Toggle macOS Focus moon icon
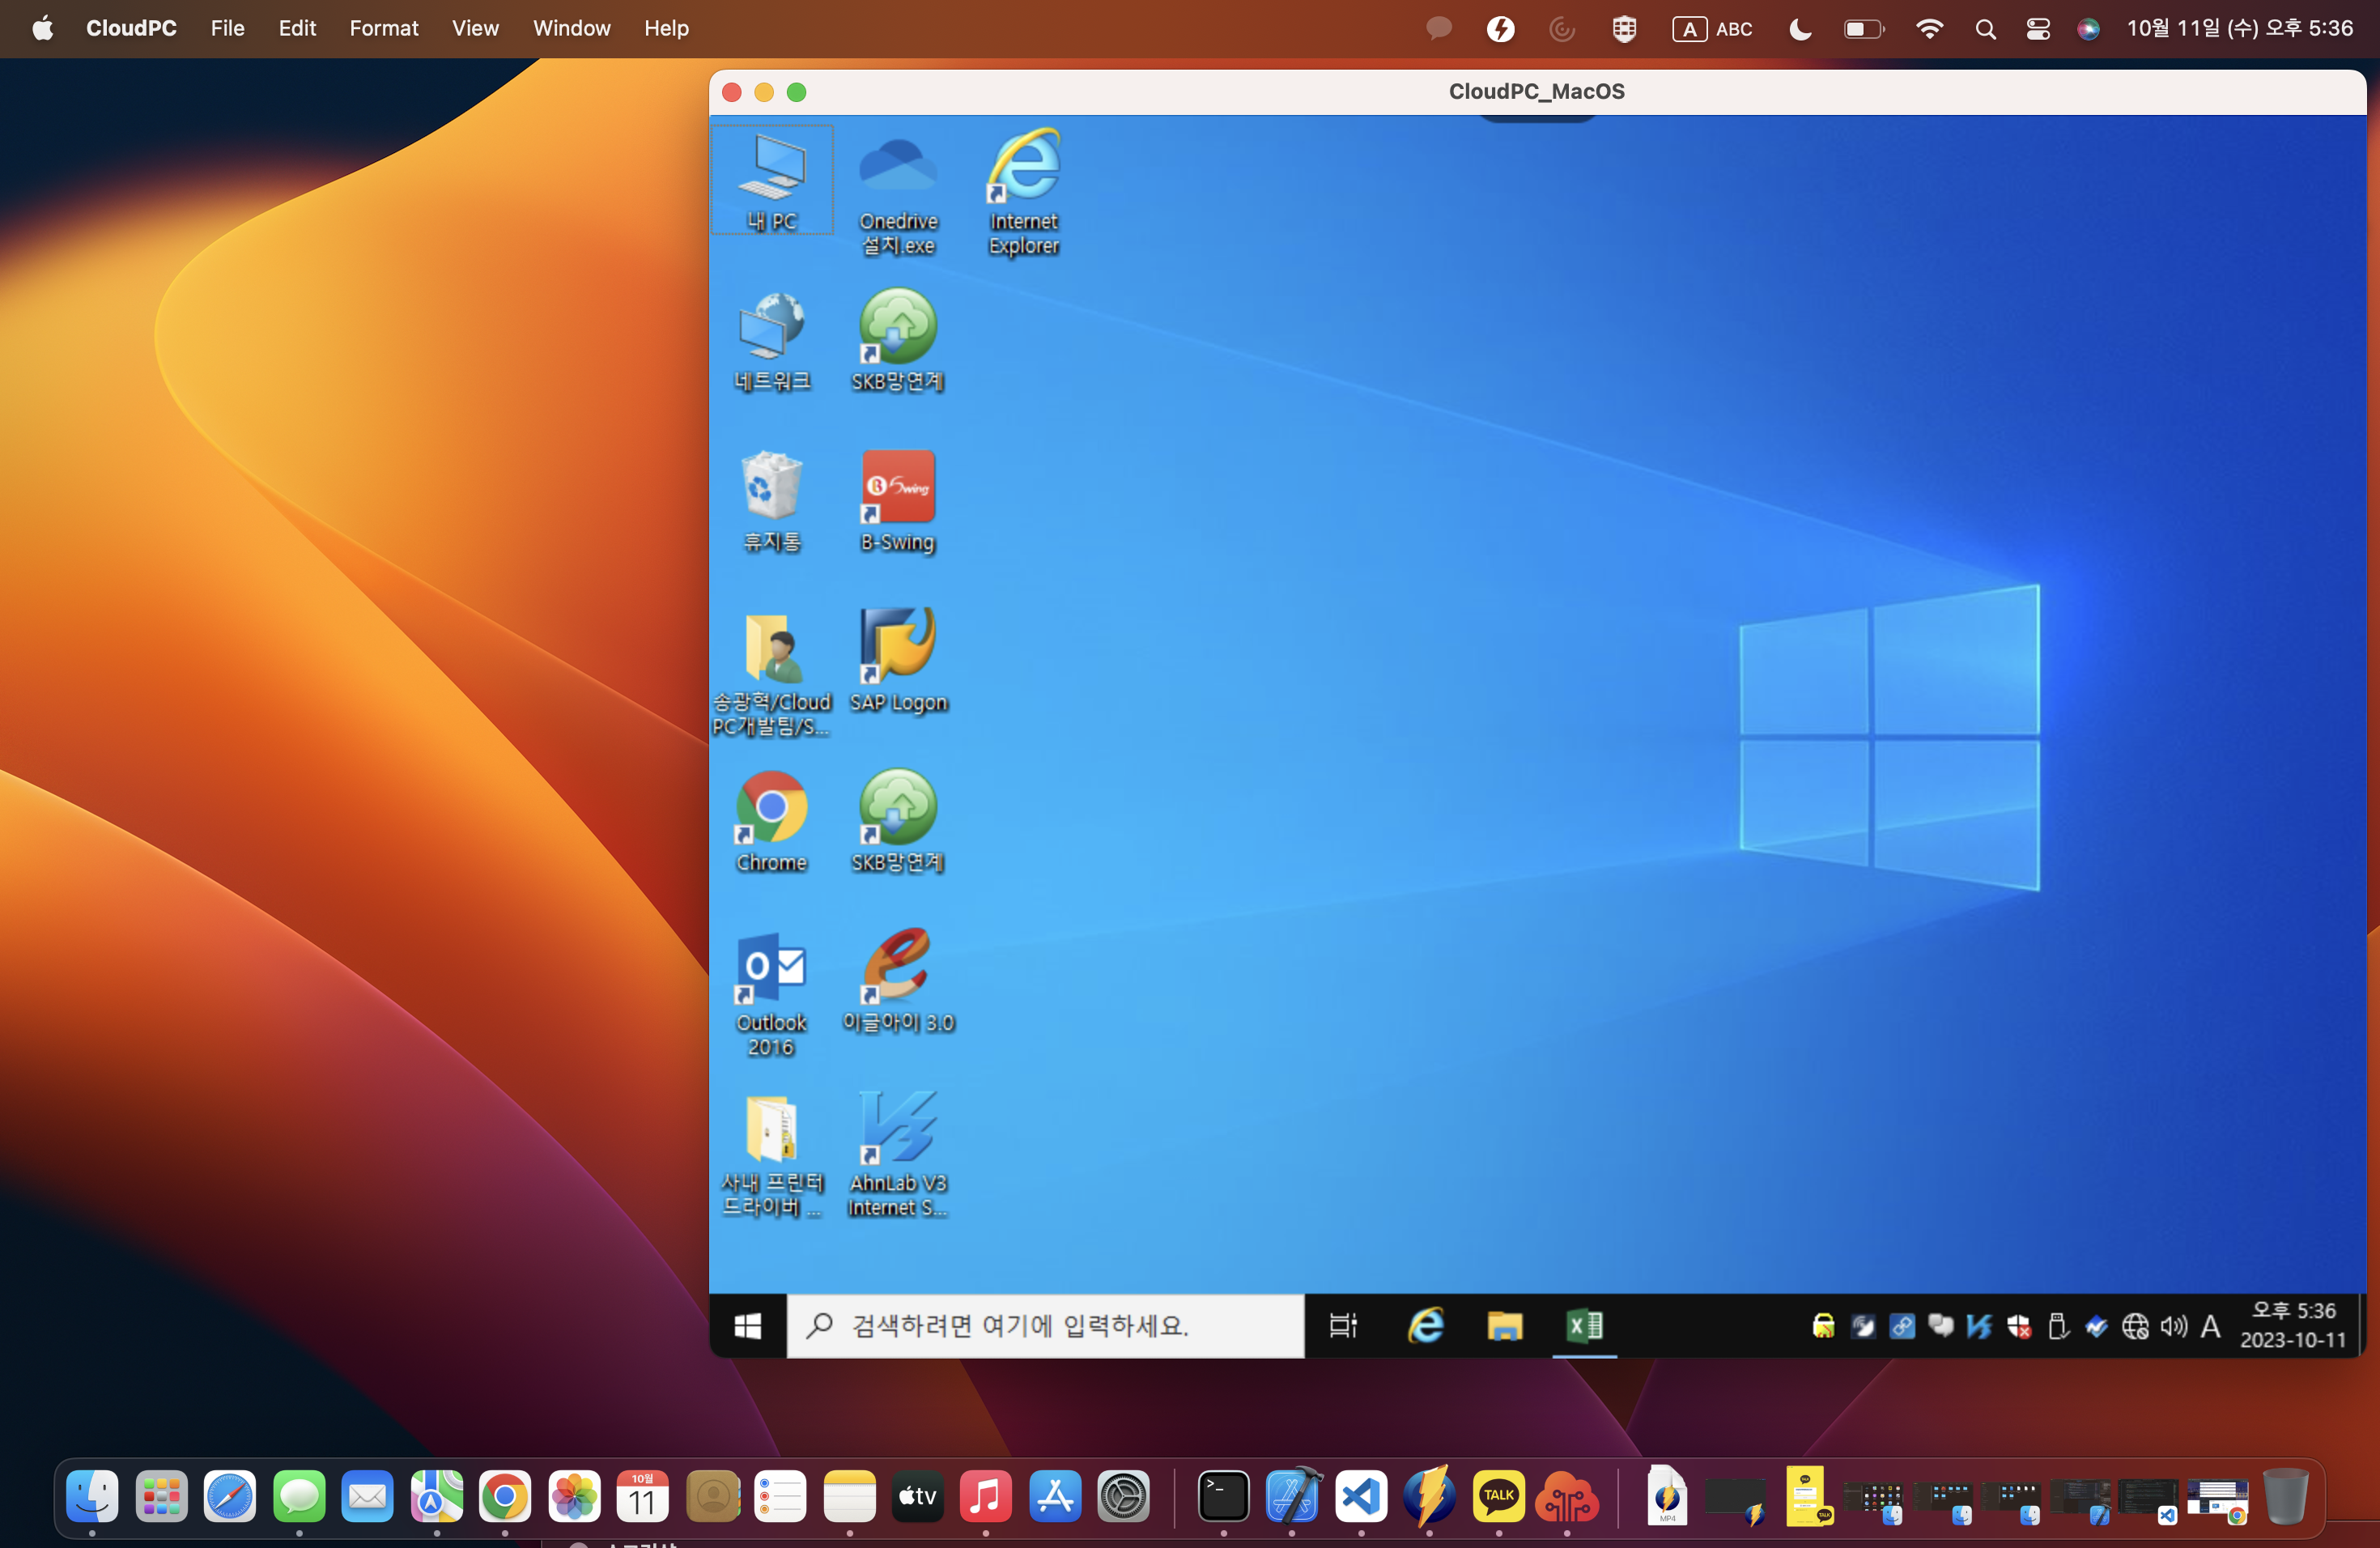The width and height of the screenshot is (2380, 1548). click(1800, 29)
